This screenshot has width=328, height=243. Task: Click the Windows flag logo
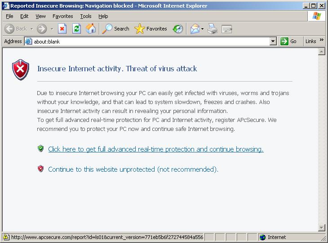click(x=316, y=16)
